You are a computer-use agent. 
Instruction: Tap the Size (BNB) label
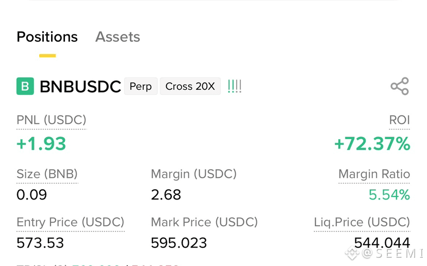[x=47, y=174]
